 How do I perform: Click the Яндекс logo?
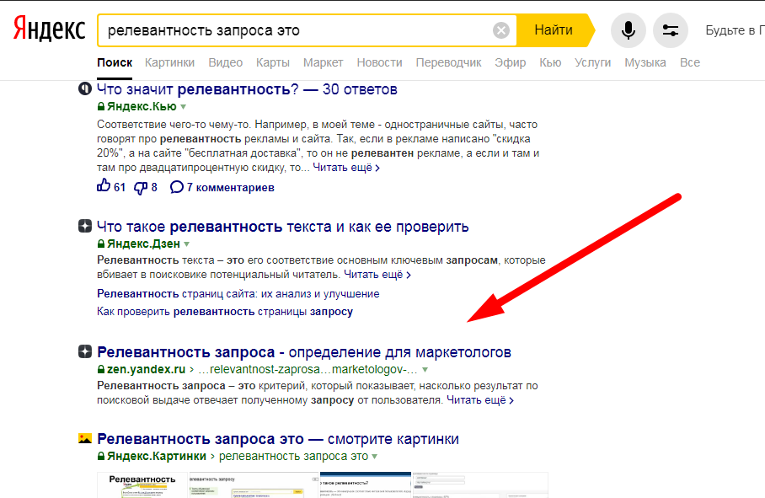[49, 29]
